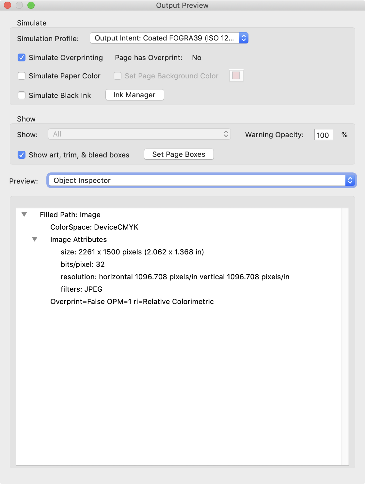Edit the Warning Opacity value field
The height and width of the screenshot is (484, 365).
point(323,135)
